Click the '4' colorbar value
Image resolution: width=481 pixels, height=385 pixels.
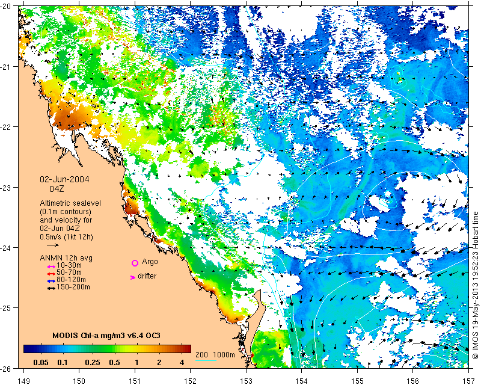[182, 363]
